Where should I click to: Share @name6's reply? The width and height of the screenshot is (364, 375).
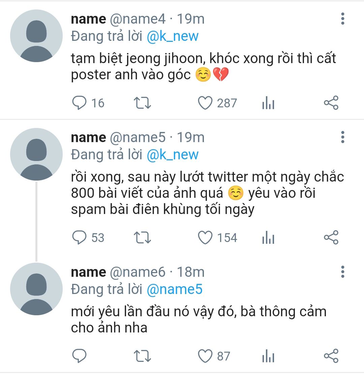point(331,356)
